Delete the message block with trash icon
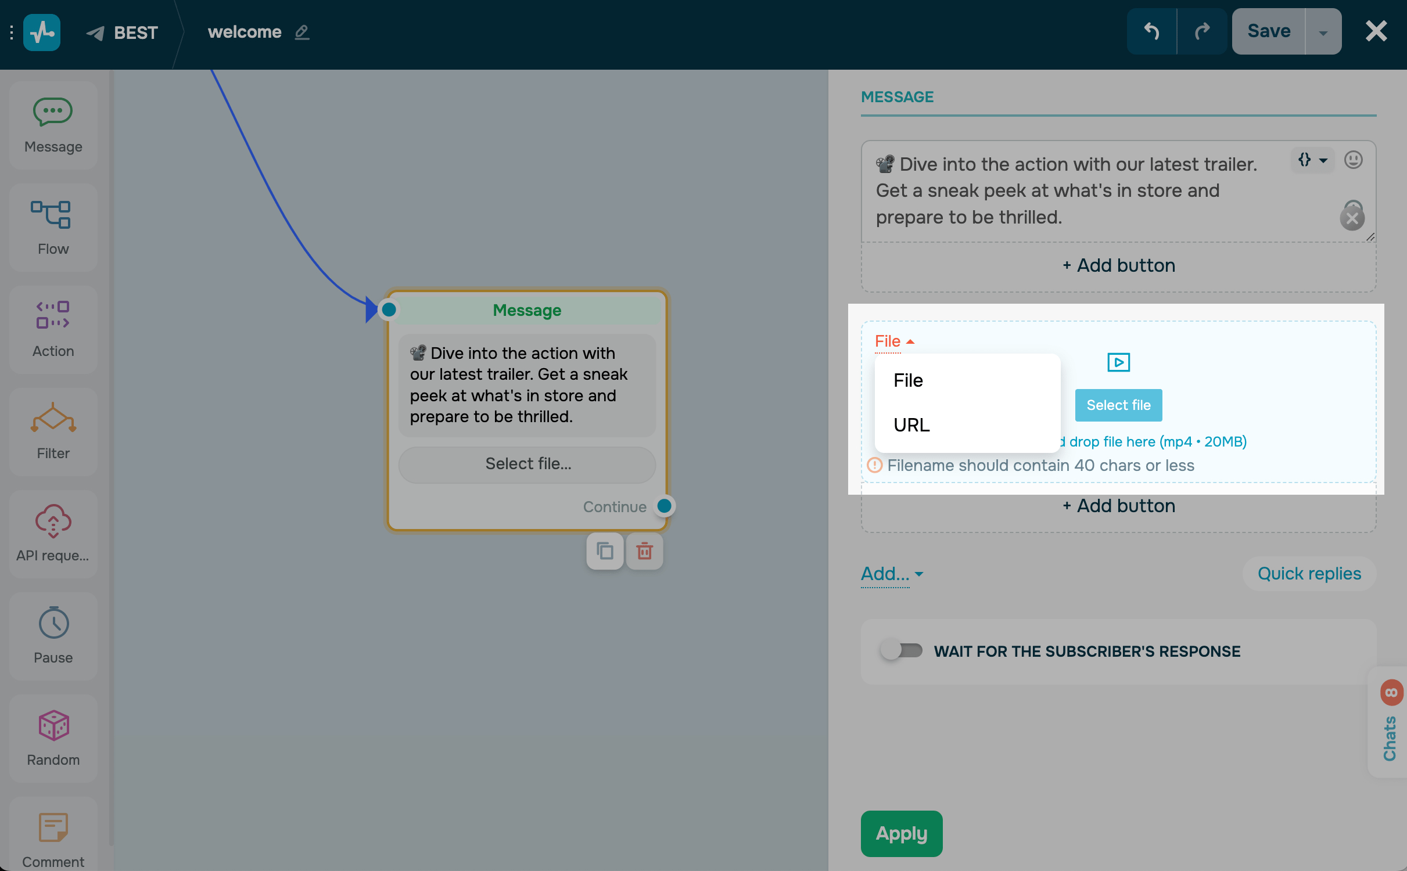 [x=644, y=550]
